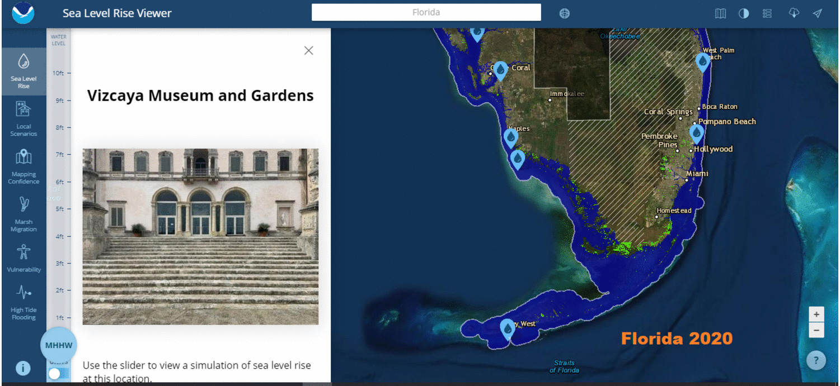Open the globe locator beside the search bar

pyautogui.click(x=564, y=13)
